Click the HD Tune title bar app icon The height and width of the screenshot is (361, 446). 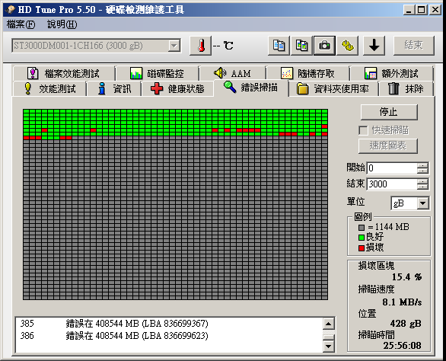[x=10, y=10]
